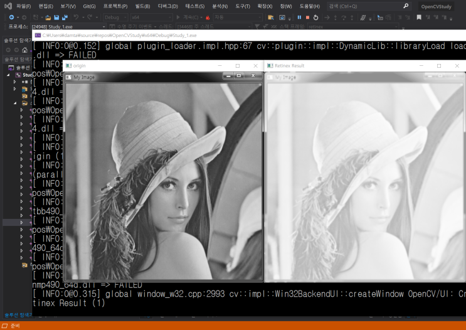The width and height of the screenshot is (466, 330).
Task: Open the 스레드 thread dropdown
Action: [214, 27]
